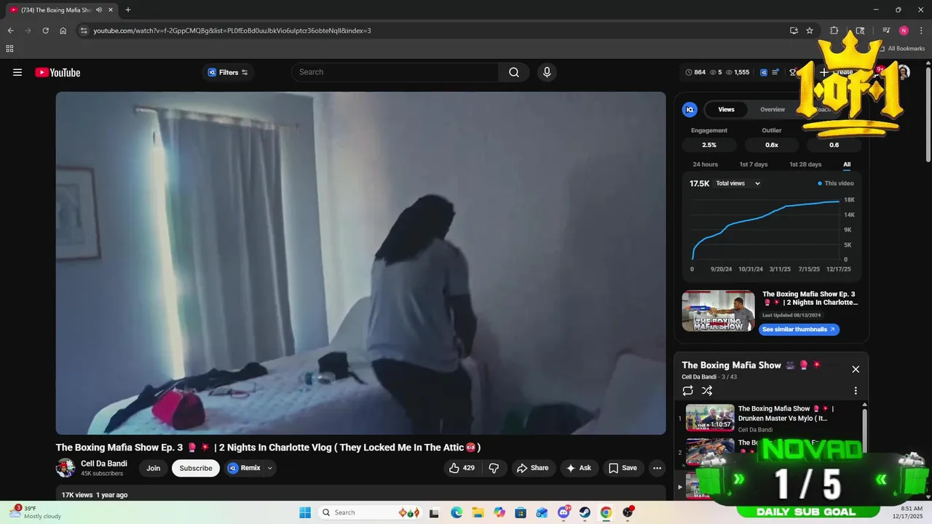The image size is (932, 524).
Task: Select the 1st 7 days range tab
Action: 754,164
